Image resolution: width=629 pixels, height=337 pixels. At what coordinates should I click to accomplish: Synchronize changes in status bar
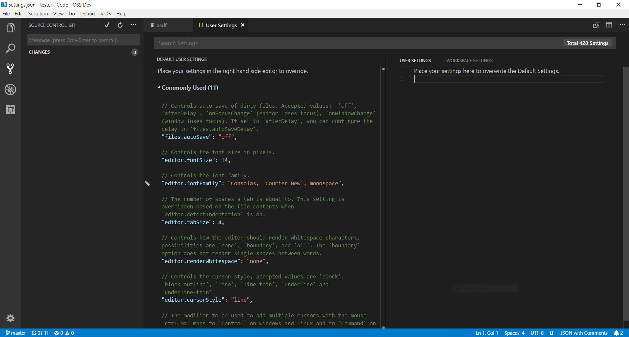(40, 333)
